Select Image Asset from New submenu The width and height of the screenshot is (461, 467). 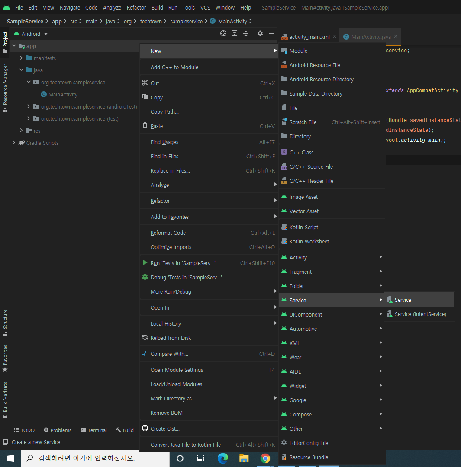tap(332, 197)
